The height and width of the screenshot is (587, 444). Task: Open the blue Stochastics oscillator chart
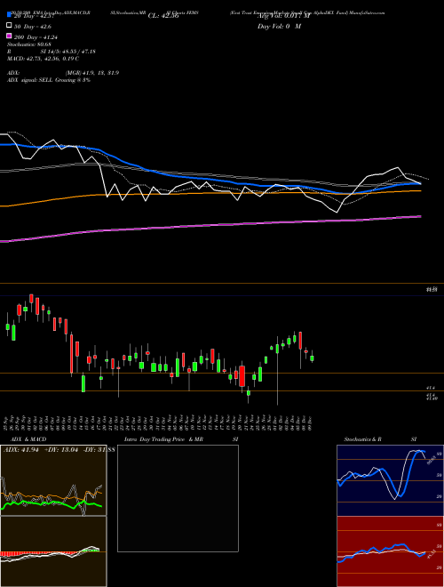pos(390,480)
